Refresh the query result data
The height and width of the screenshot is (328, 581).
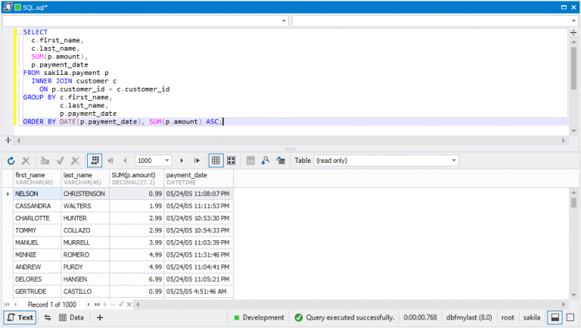[x=11, y=161]
